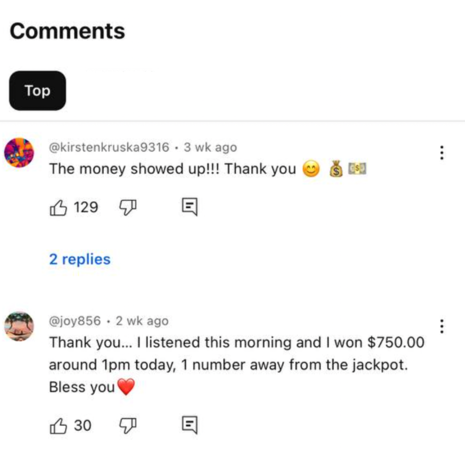The width and height of the screenshot is (465, 461).
Task: Reply to the joy856 comment
Action: [x=190, y=426]
